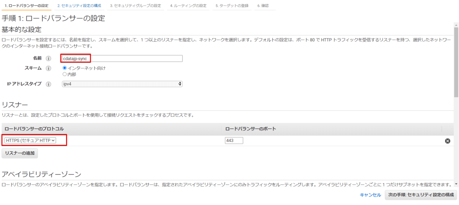Viewport: 459px width, 205px height.
Task: Click the load balancer port field showing 443
Action: 234,141
